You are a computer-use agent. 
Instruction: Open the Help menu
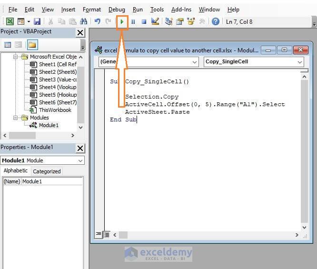click(x=233, y=10)
